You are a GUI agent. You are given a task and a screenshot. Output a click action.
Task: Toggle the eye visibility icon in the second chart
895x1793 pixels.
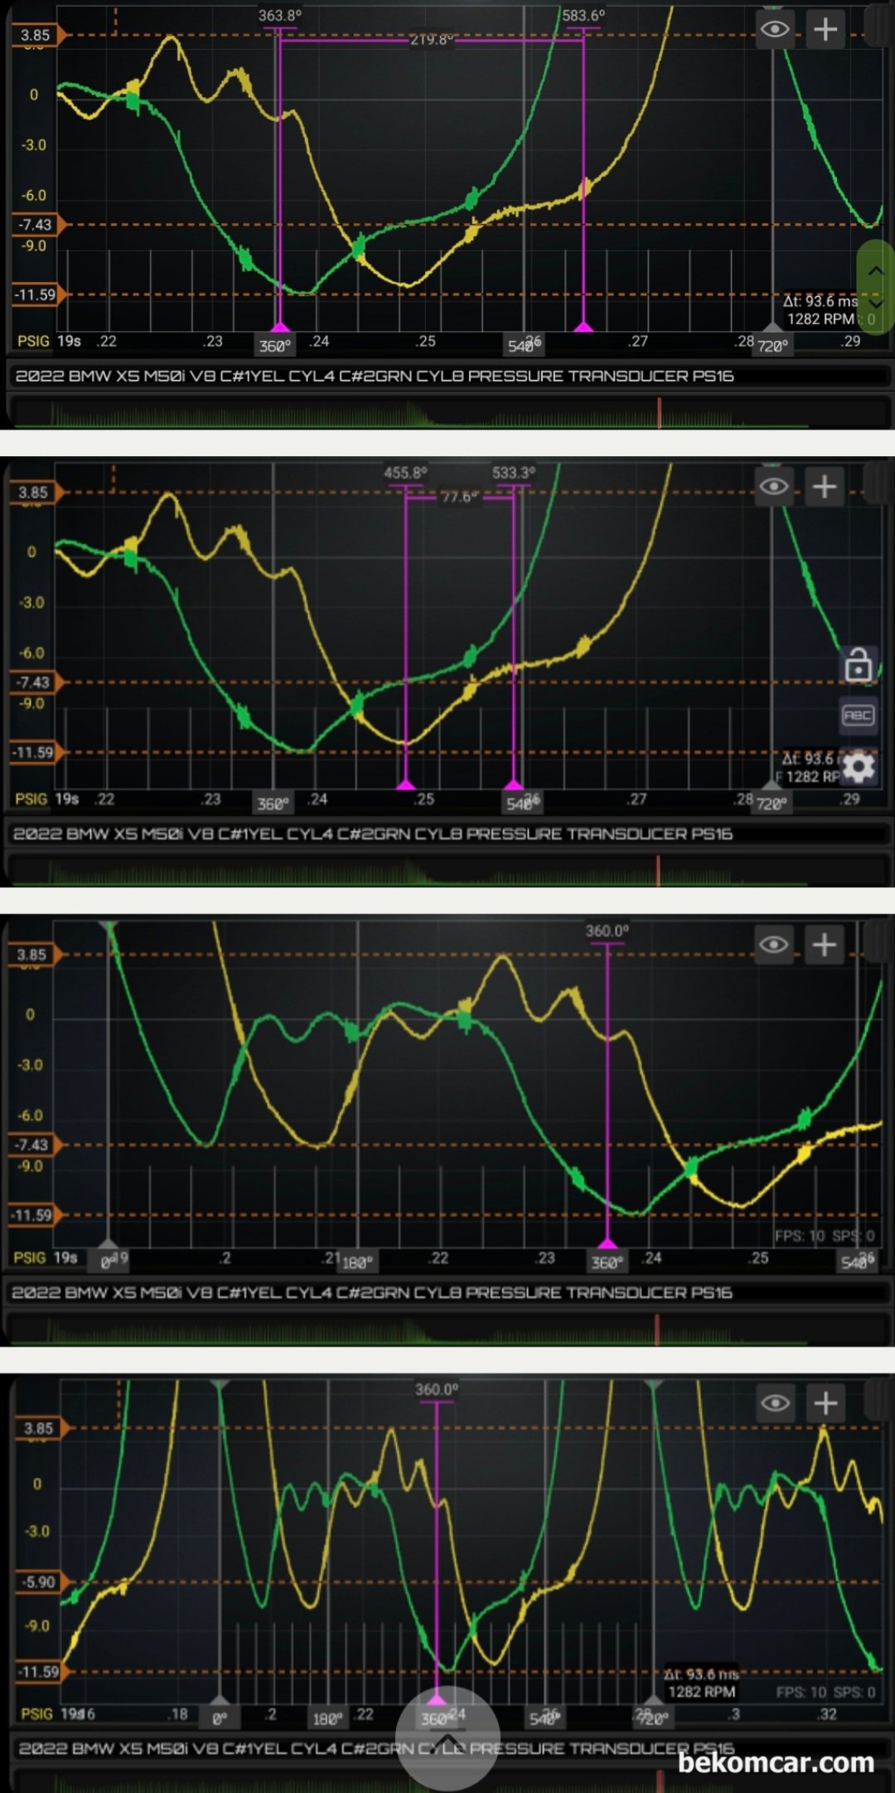click(x=774, y=486)
